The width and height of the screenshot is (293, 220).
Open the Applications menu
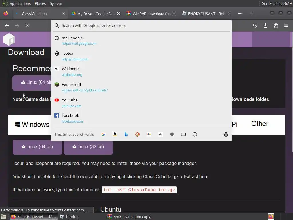(20, 3)
